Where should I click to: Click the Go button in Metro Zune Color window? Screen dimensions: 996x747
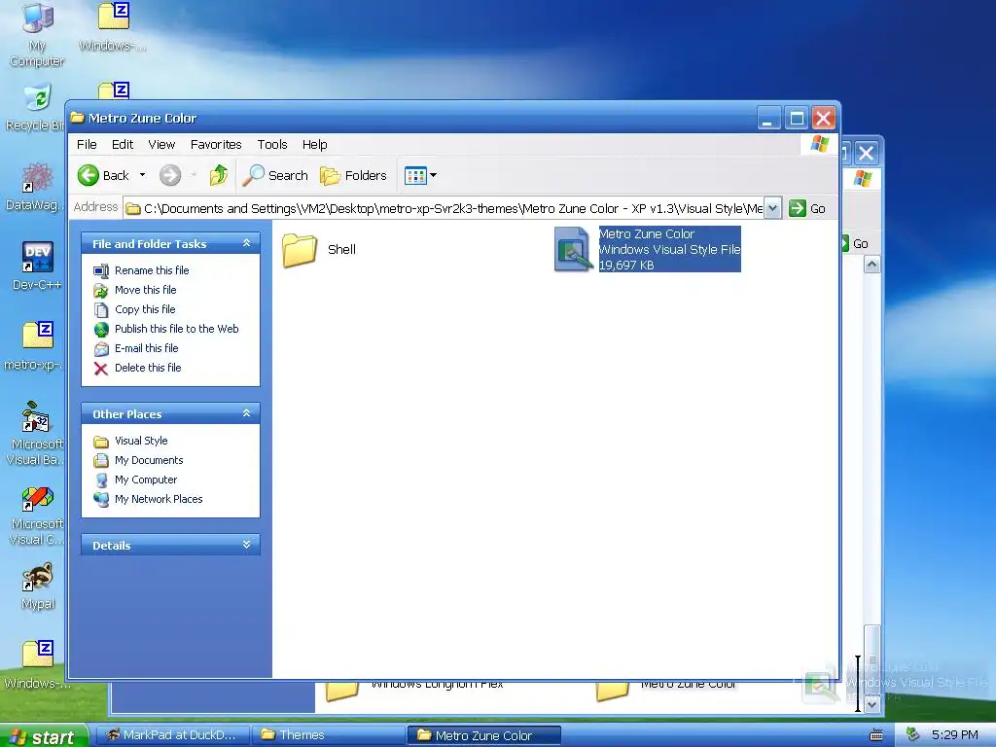tap(807, 208)
